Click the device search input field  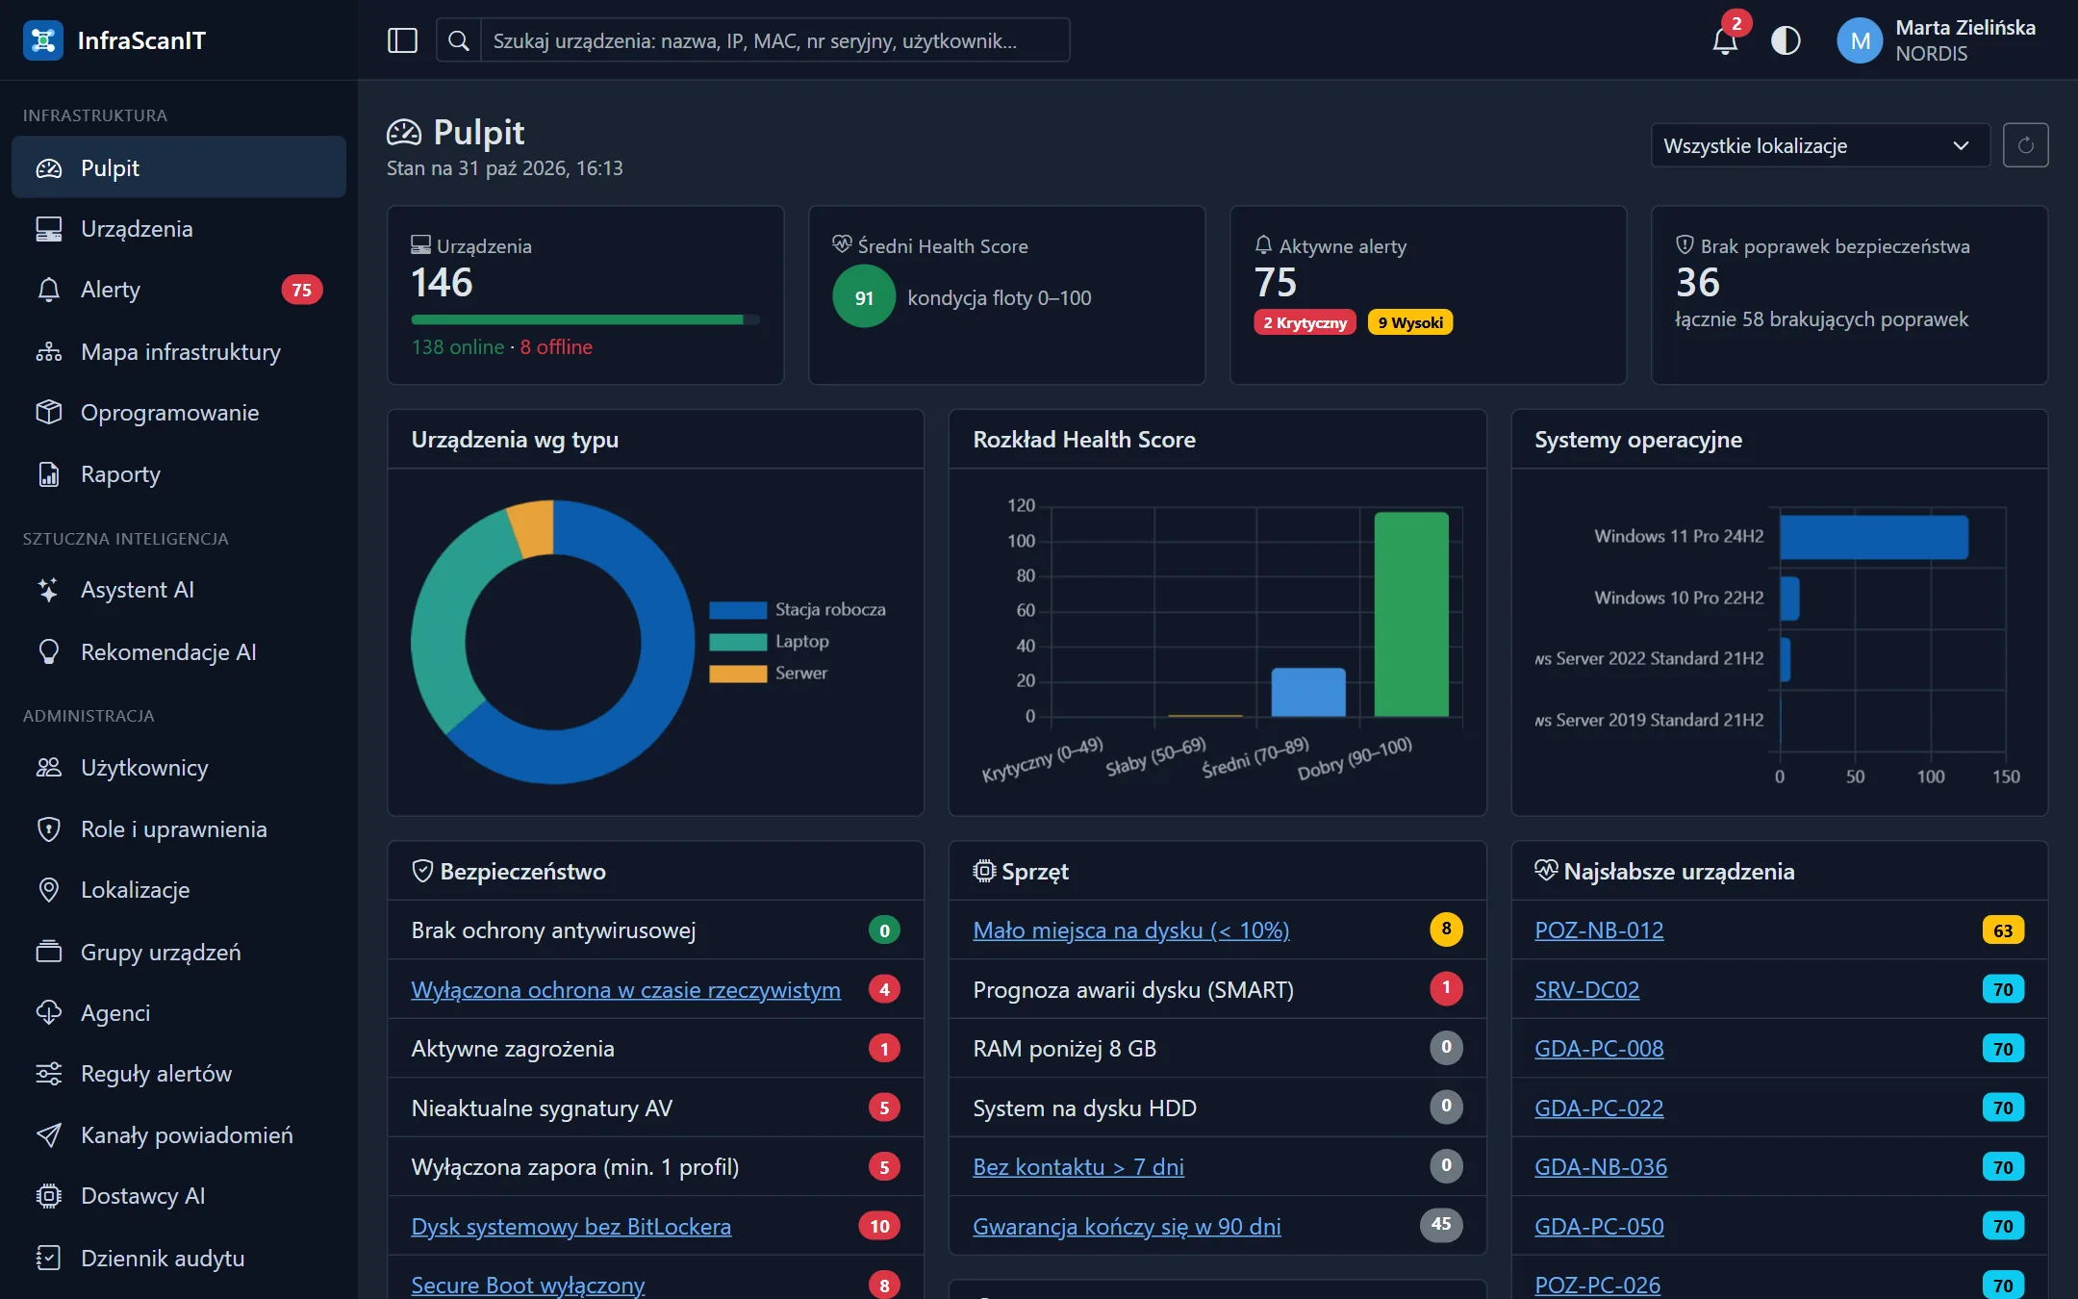[774, 40]
